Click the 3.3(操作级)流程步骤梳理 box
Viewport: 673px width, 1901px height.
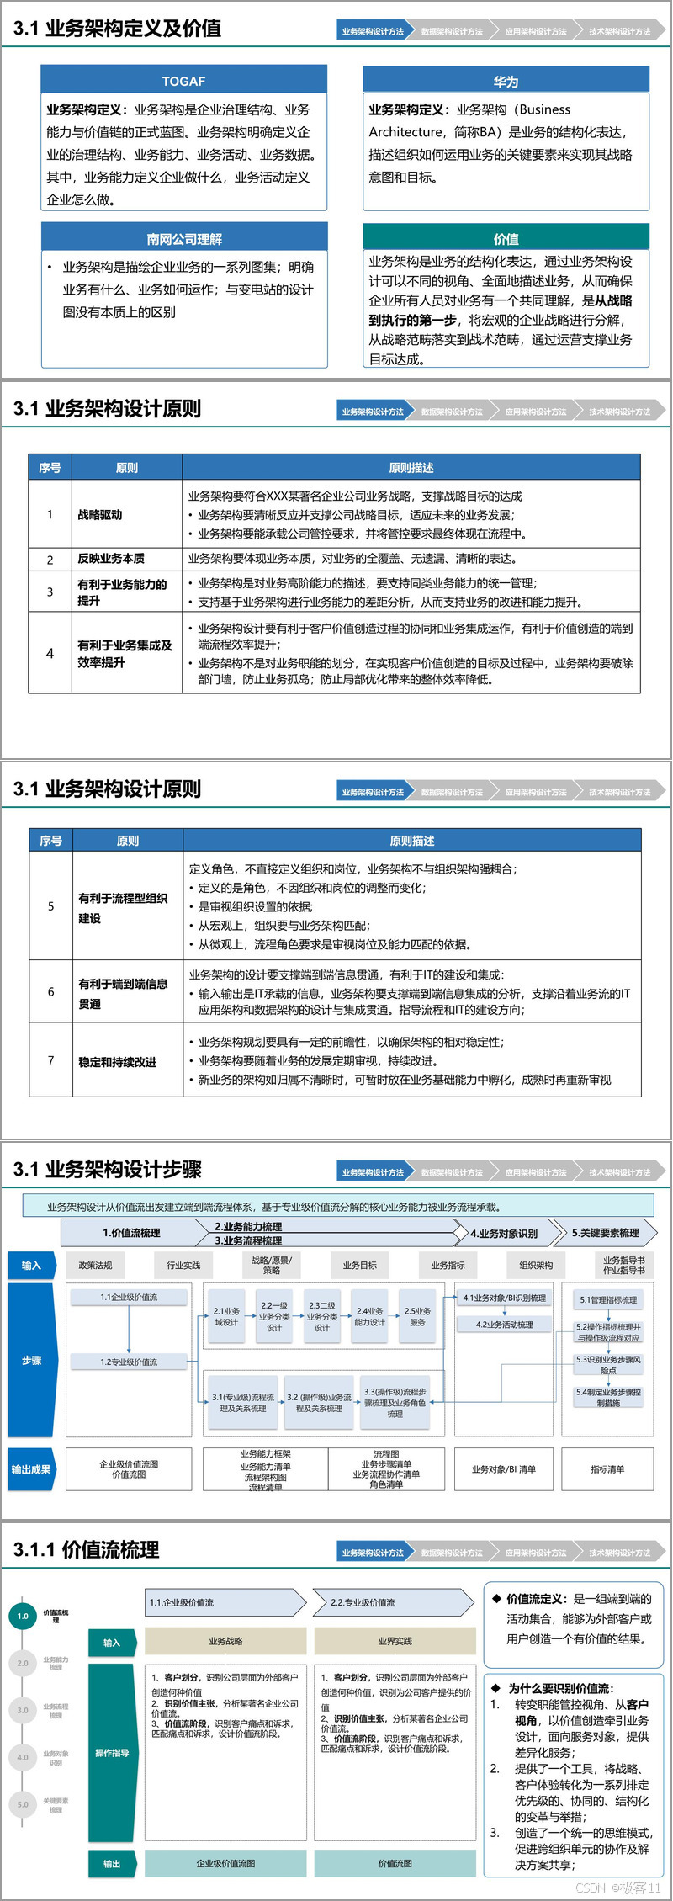[395, 1402]
